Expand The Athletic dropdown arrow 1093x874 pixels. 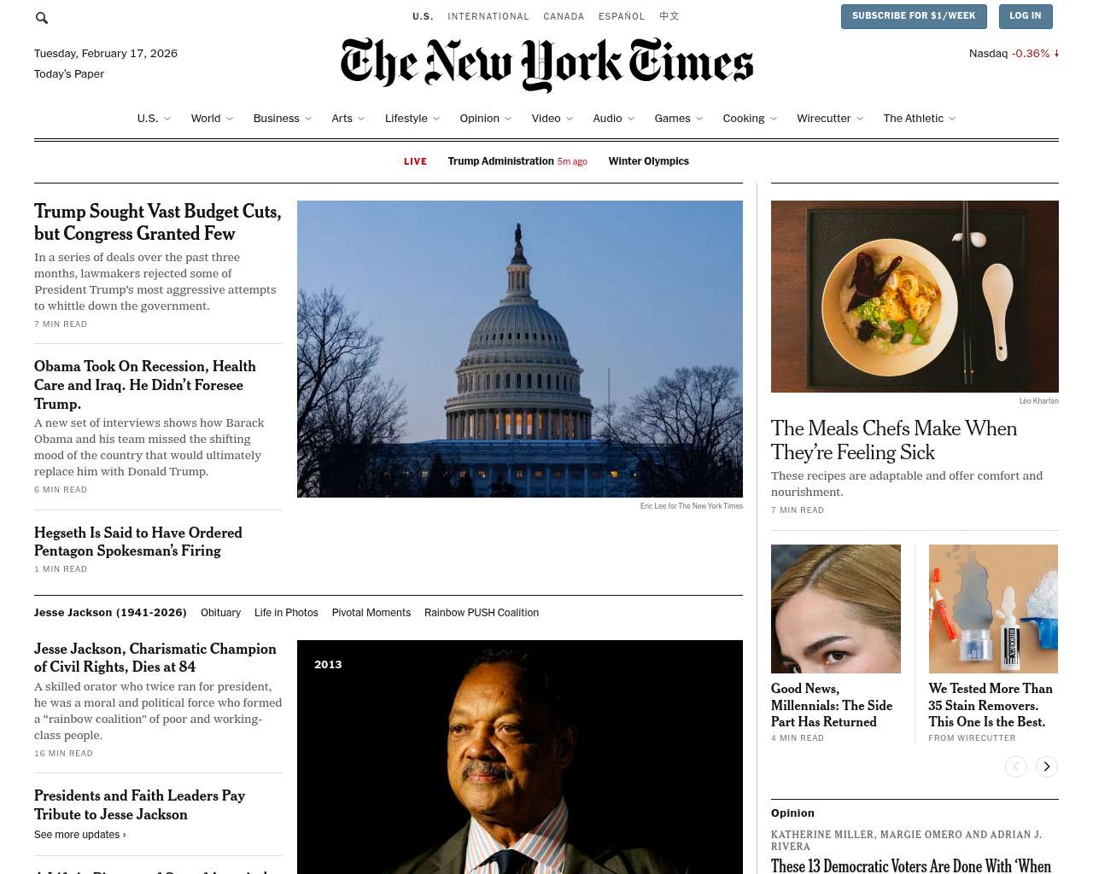[x=952, y=119]
